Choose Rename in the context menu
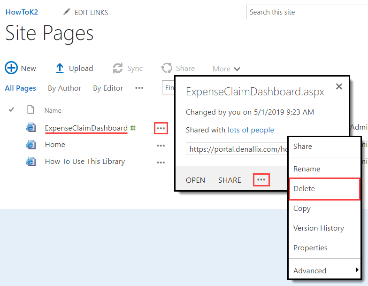This screenshot has height=286, width=368. click(x=324, y=169)
